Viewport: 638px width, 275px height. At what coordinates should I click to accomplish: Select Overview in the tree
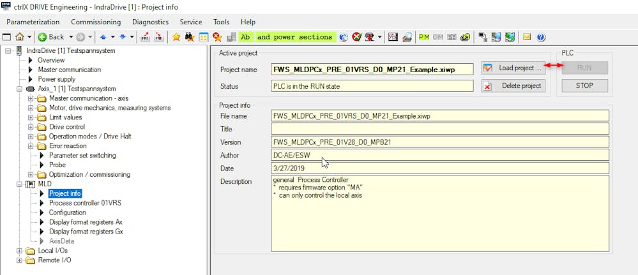(51, 60)
